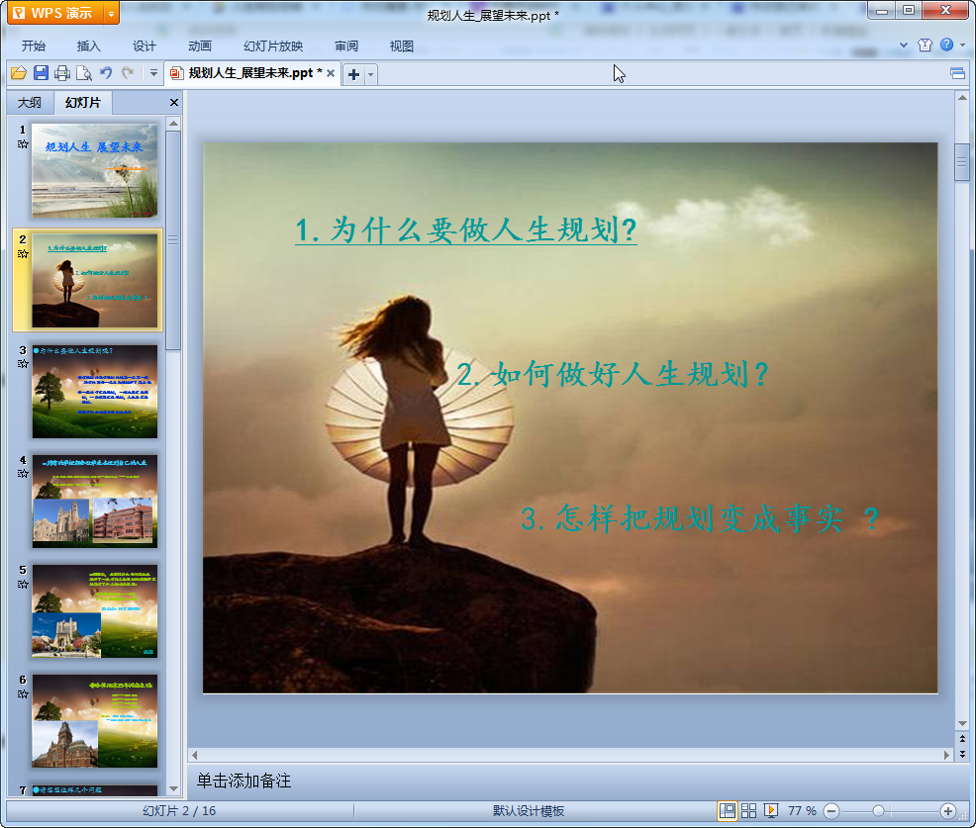This screenshot has width=976, height=828.
Task: Open the 开始 ribbon tab
Action: tap(34, 46)
